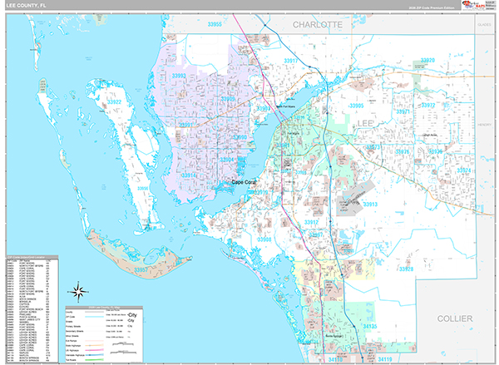Click the 'Cape Coral' city label
The image size is (499, 365).
point(244,182)
